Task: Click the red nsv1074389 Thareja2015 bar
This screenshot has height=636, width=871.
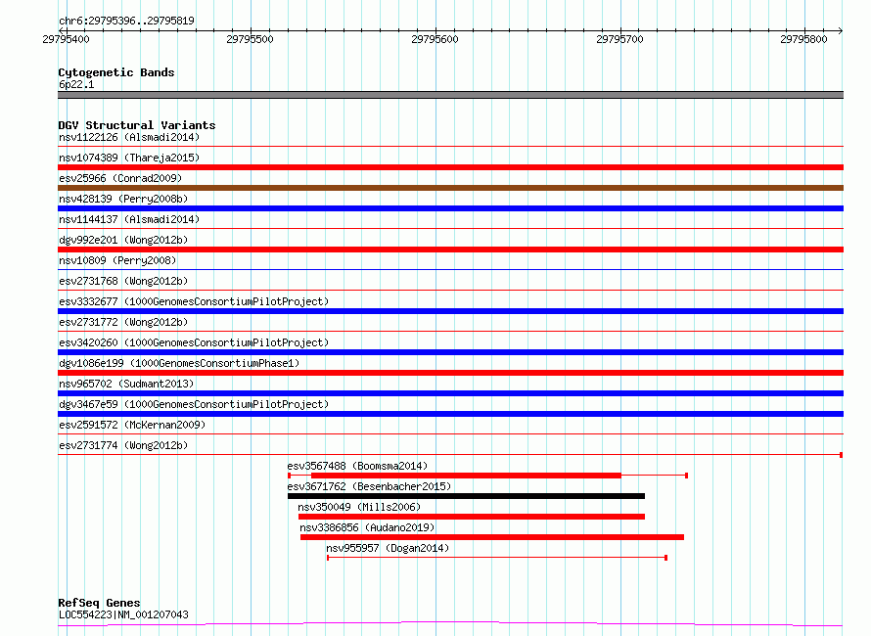Action: 450,167
